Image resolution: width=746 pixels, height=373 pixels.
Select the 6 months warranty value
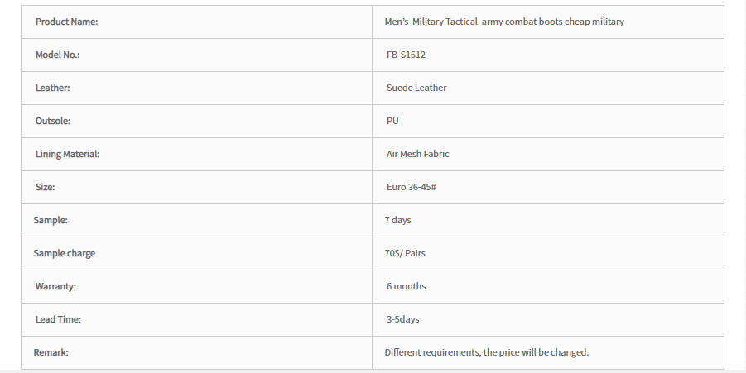tap(406, 286)
